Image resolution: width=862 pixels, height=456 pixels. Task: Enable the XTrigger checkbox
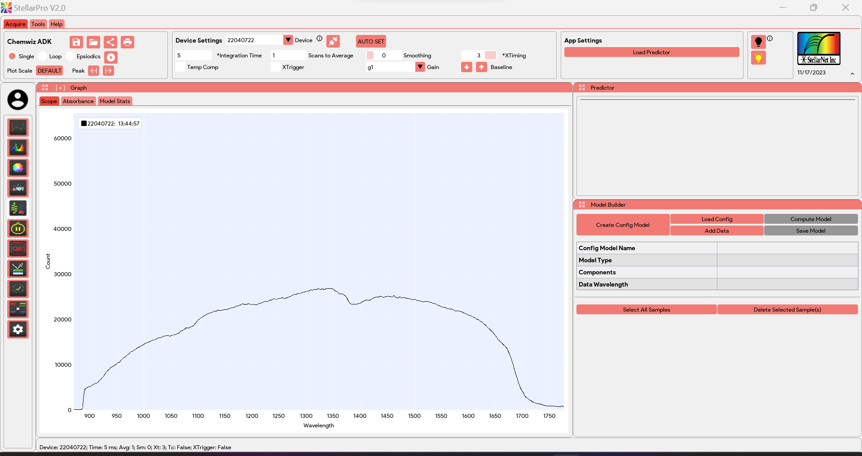[276, 67]
